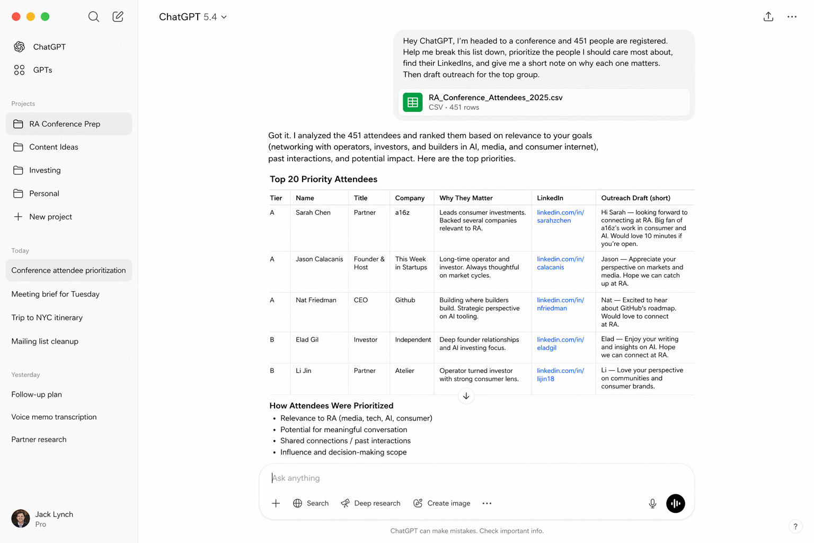Open the search magnifier in sidebar
814x543 pixels.
pyautogui.click(x=94, y=16)
